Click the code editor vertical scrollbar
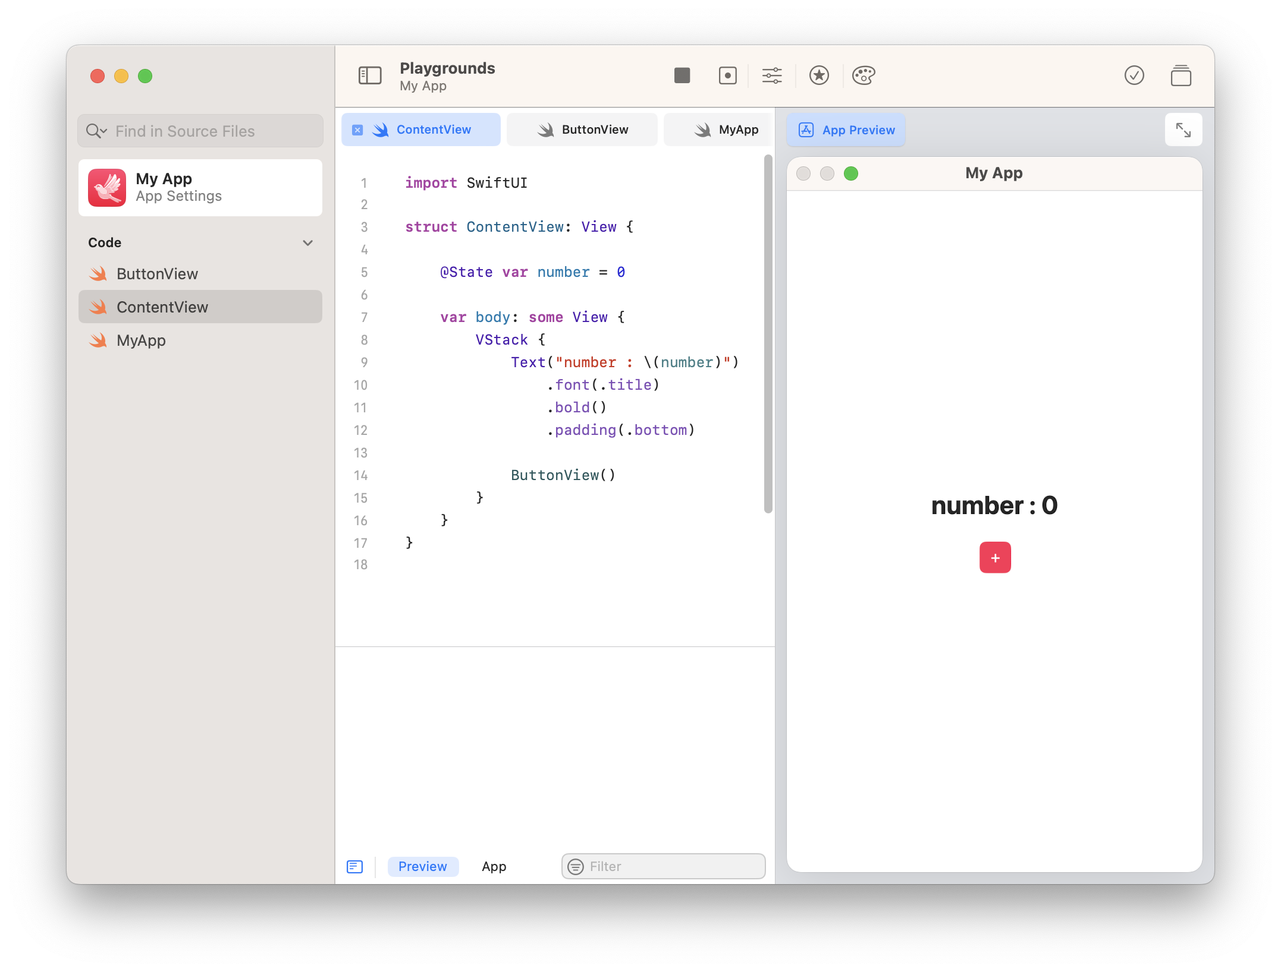Screen dimensions: 1281x972 click(x=768, y=333)
